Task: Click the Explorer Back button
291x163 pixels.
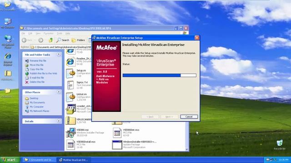Action: click(27, 40)
